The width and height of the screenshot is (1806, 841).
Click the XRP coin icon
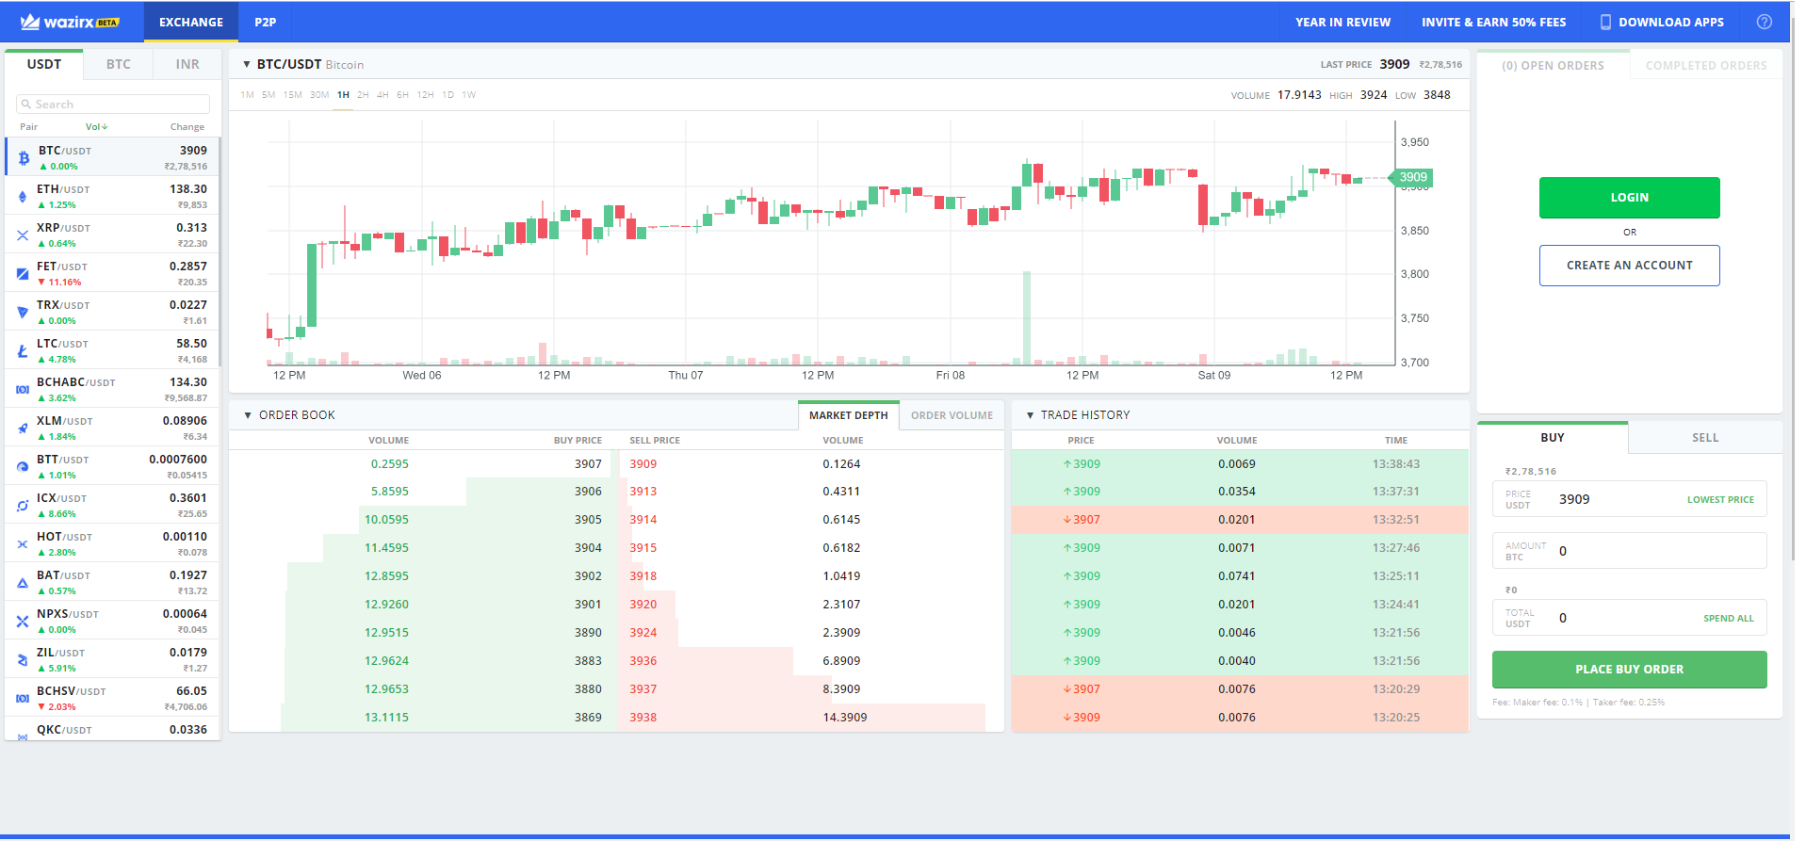coord(23,235)
